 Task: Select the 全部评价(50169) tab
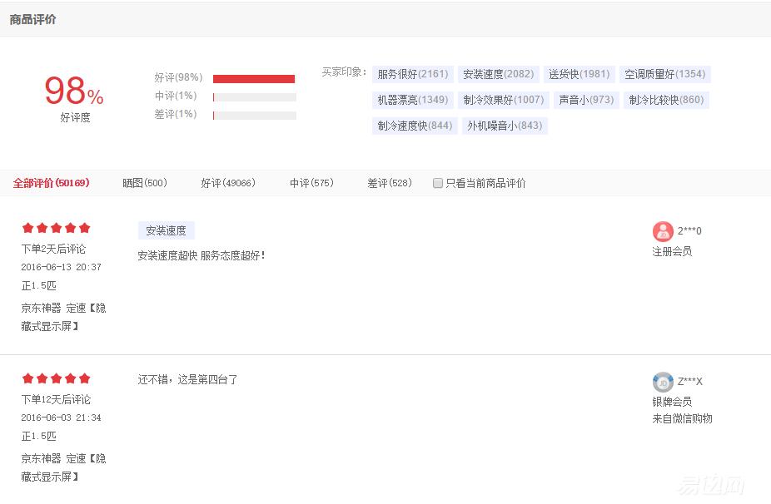[x=52, y=182]
